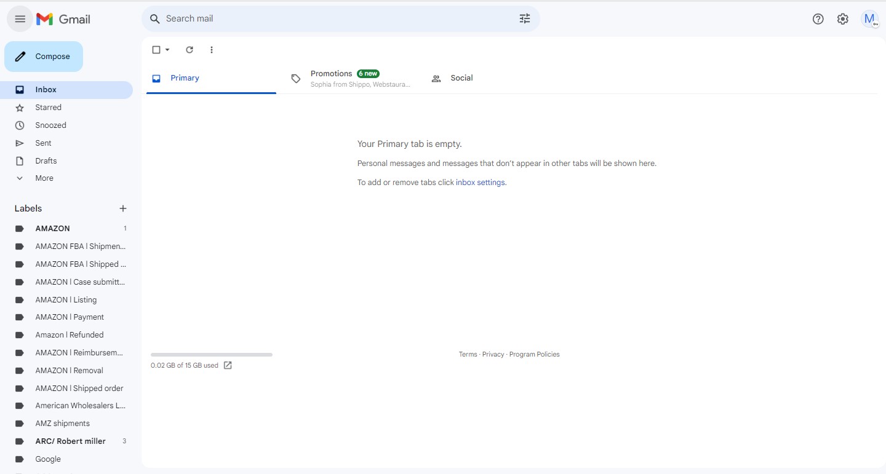Open Settings gear icon
This screenshot has height=474, width=886.
coord(843,19)
